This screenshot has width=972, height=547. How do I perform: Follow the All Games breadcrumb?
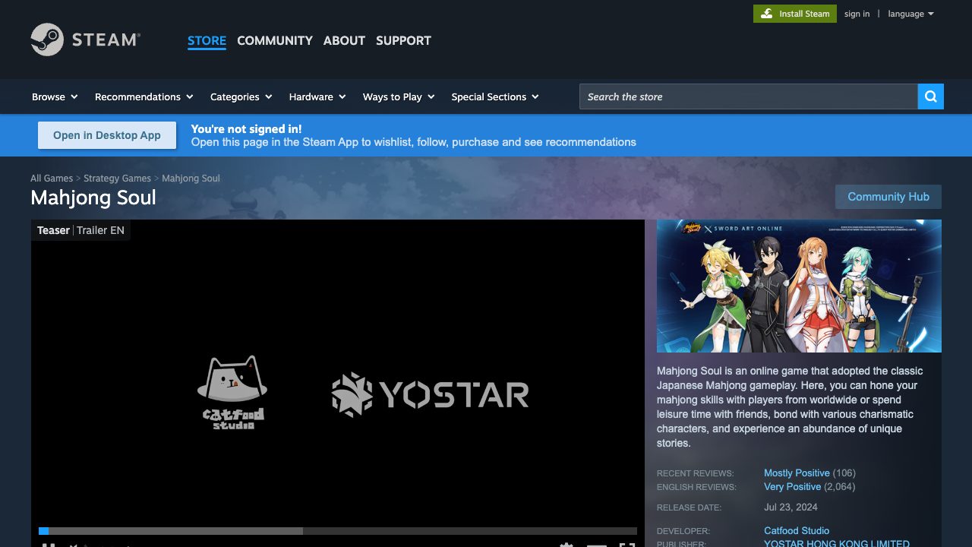click(x=52, y=179)
